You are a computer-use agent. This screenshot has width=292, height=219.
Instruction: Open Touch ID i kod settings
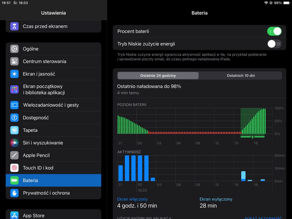(x=54, y=168)
